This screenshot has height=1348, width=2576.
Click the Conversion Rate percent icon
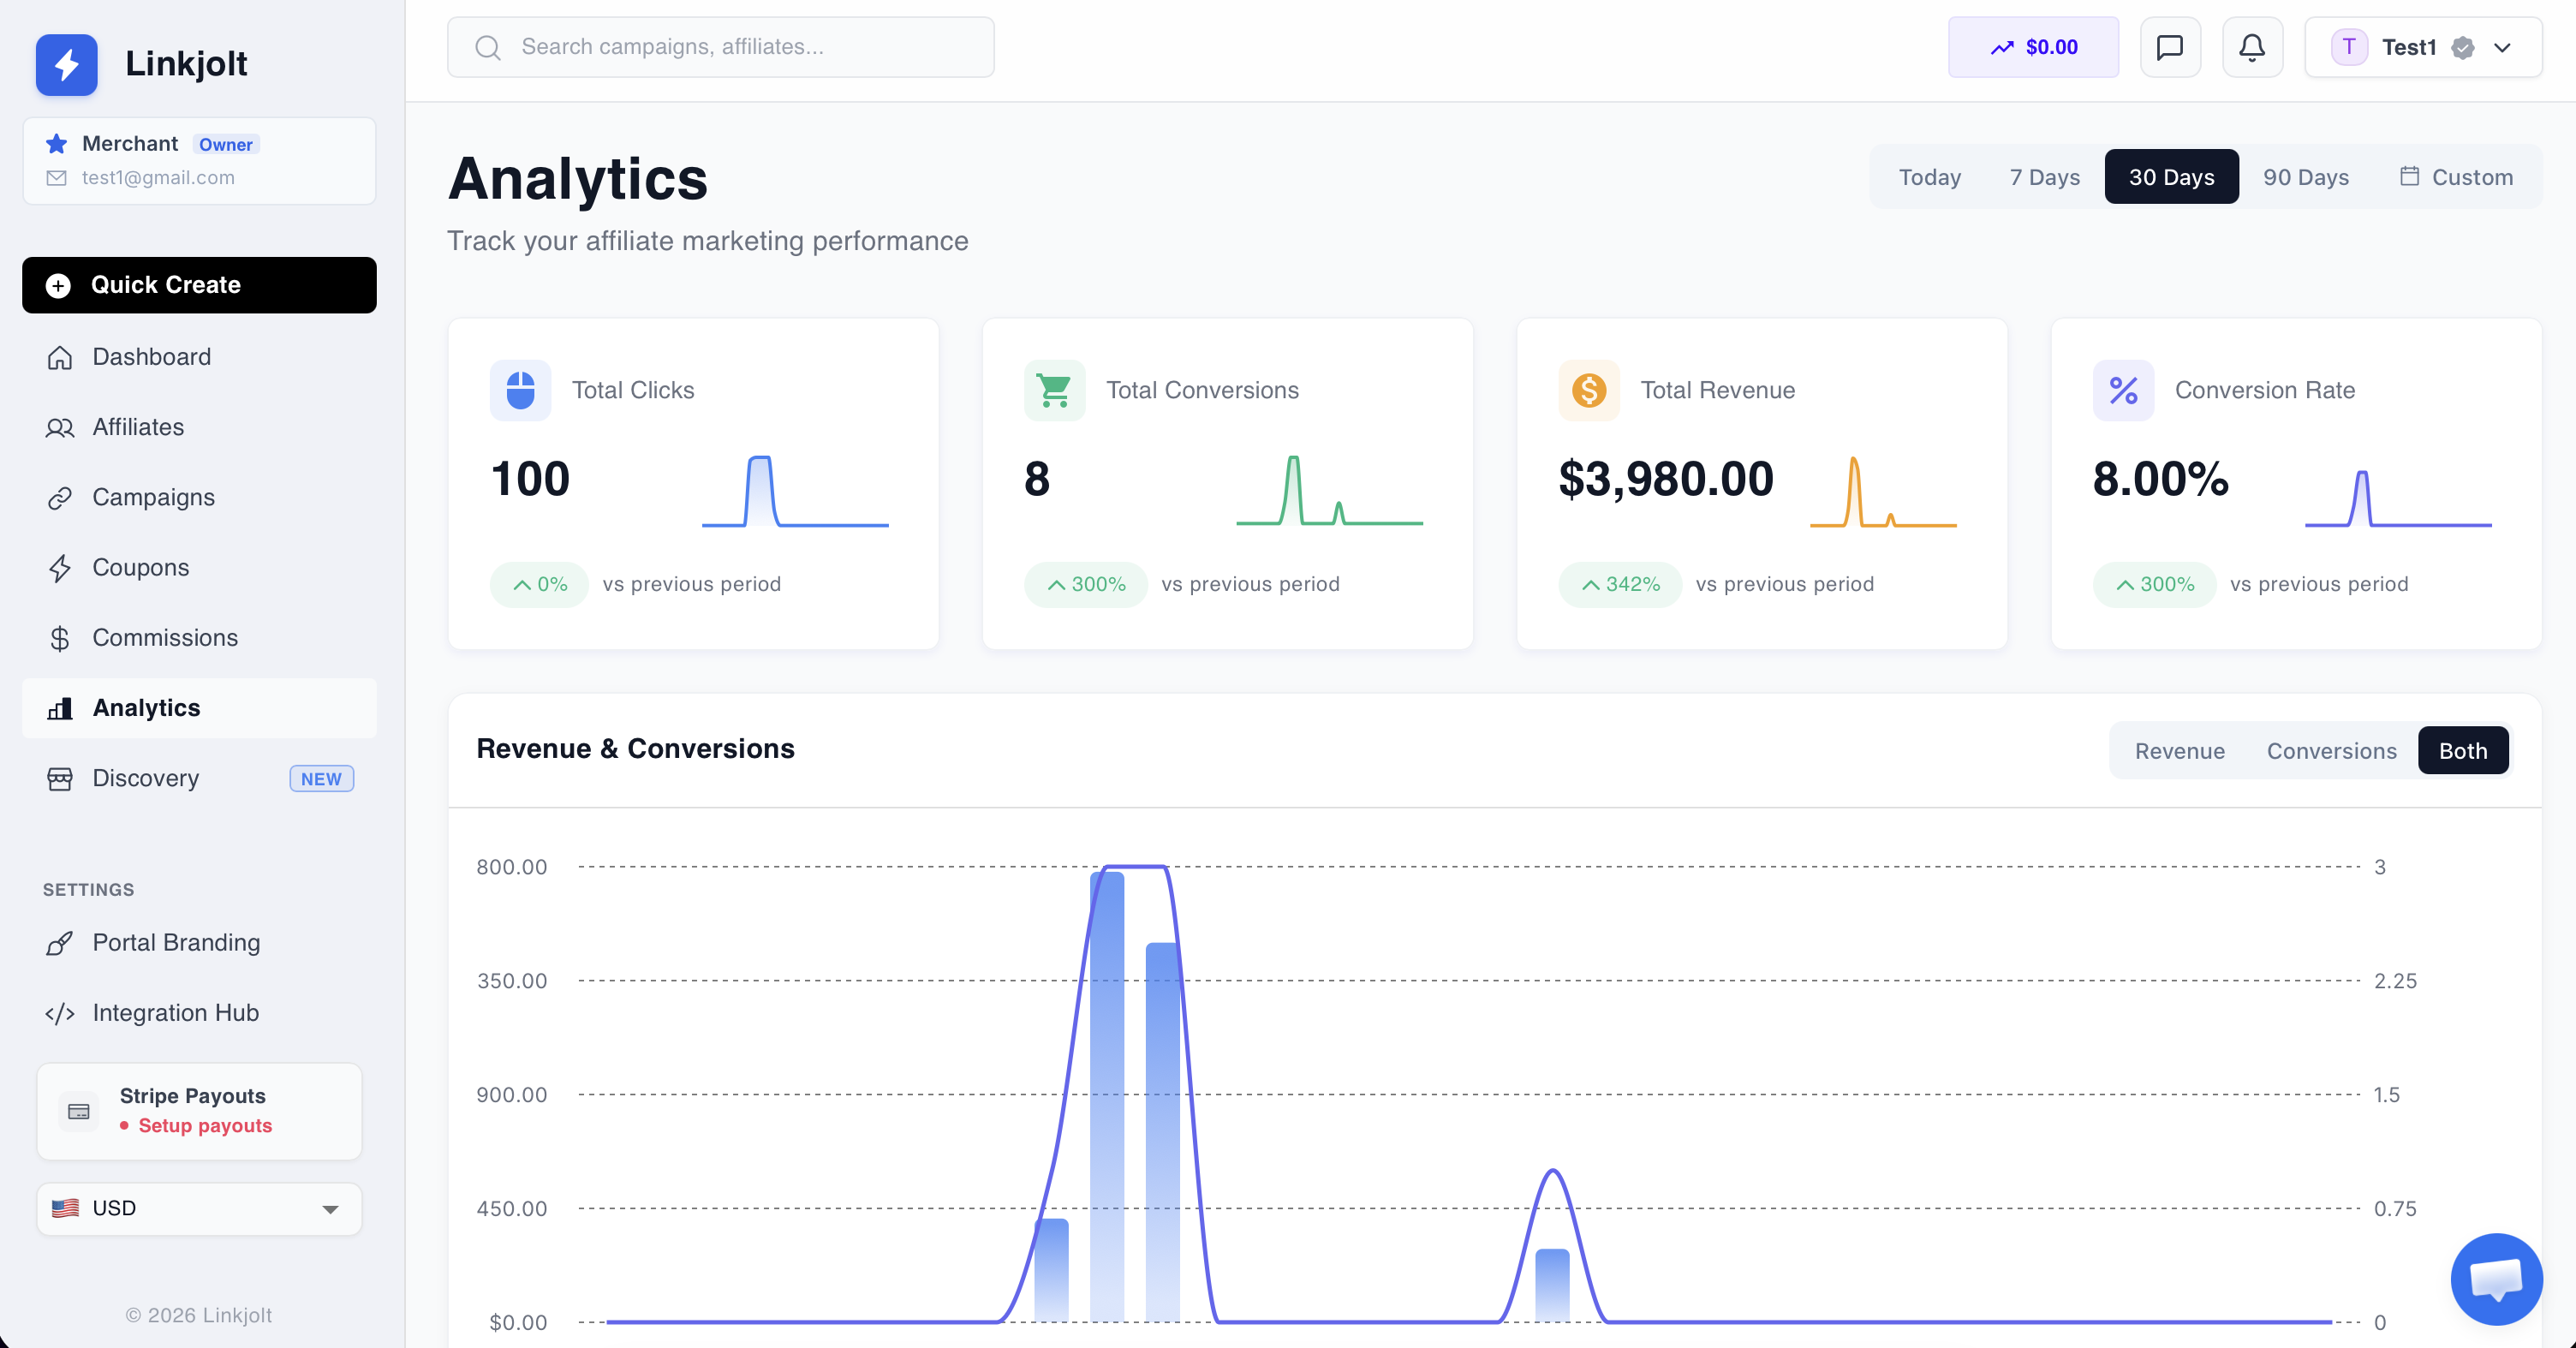(2122, 390)
